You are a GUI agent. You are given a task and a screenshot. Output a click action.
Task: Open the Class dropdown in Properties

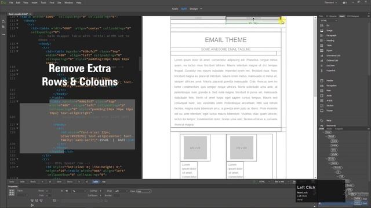click(144, 191)
